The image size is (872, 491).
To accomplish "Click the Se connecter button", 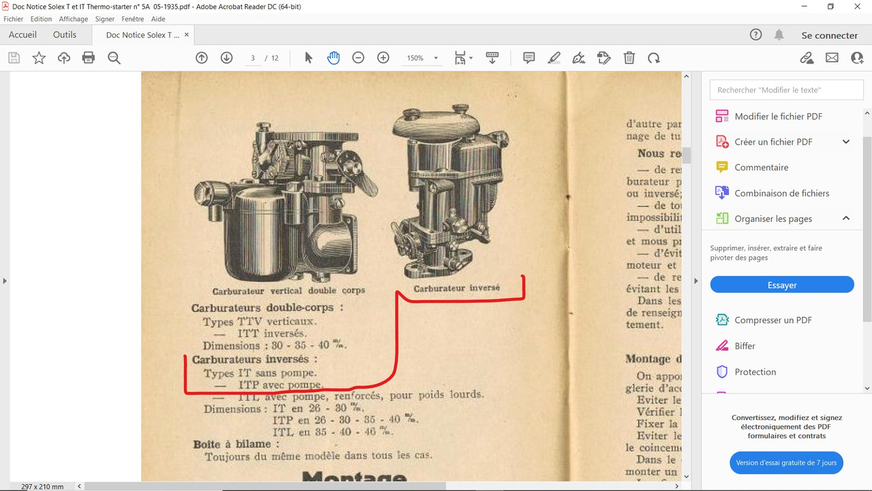I will pyautogui.click(x=829, y=35).
